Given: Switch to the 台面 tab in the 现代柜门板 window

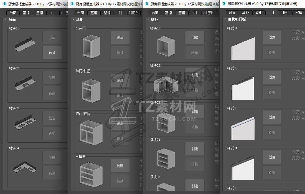Looking at the screenshot, I should (x=232, y=13).
